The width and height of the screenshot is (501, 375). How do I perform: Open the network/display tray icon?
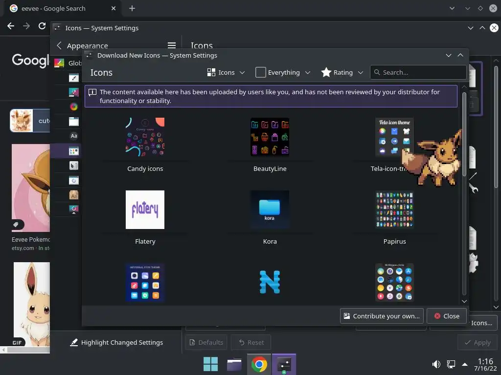451,364
